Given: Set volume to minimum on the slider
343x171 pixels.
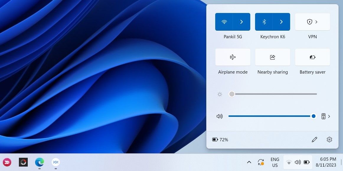Looking at the screenshot, I should click(229, 116).
